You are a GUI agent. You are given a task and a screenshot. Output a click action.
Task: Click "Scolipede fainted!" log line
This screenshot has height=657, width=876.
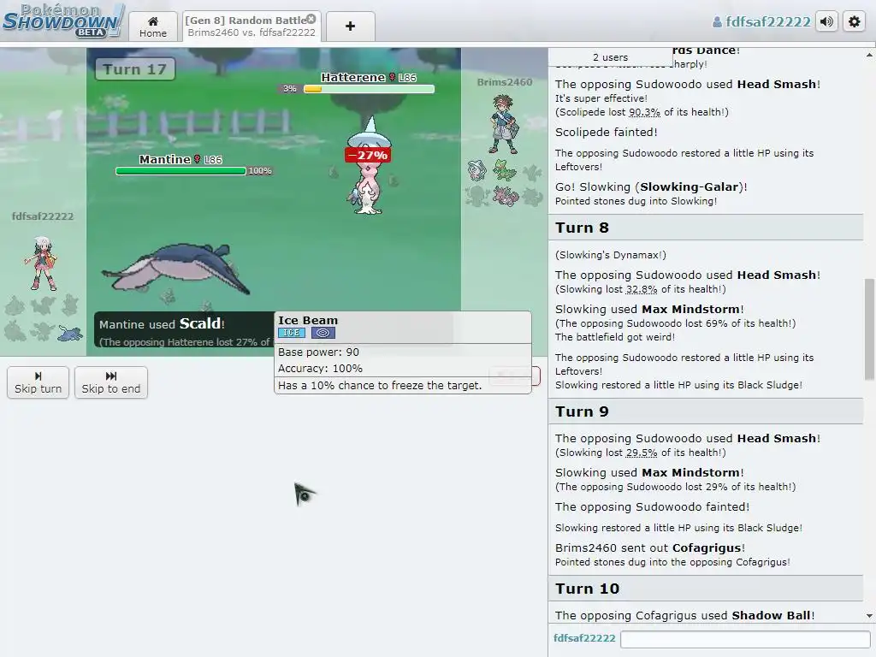(x=607, y=132)
